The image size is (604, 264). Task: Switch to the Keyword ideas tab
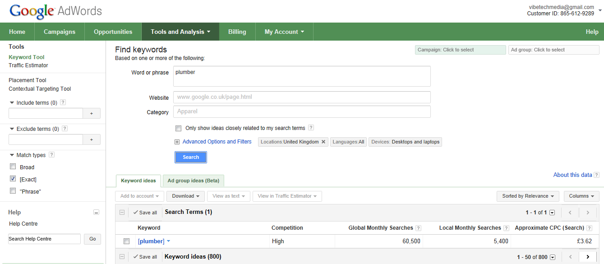[138, 181]
